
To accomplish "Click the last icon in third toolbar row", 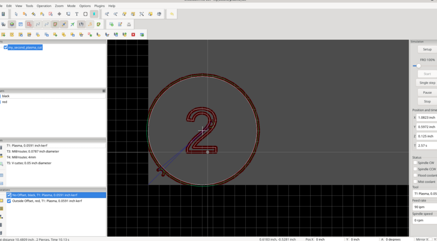I will click(142, 35).
